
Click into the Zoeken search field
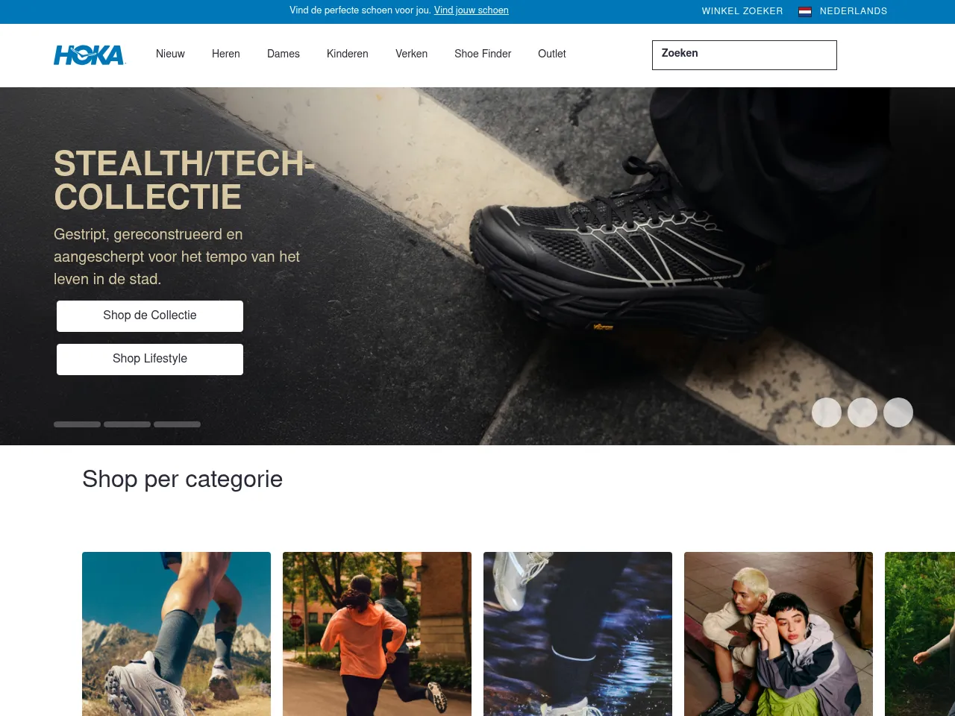click(x=745, y=55)
